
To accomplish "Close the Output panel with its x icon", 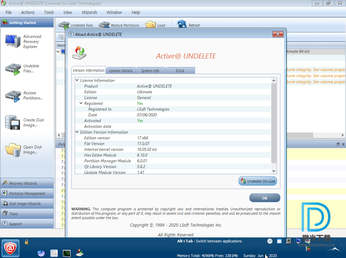I will pyautogui.click(x=343, y=144).
